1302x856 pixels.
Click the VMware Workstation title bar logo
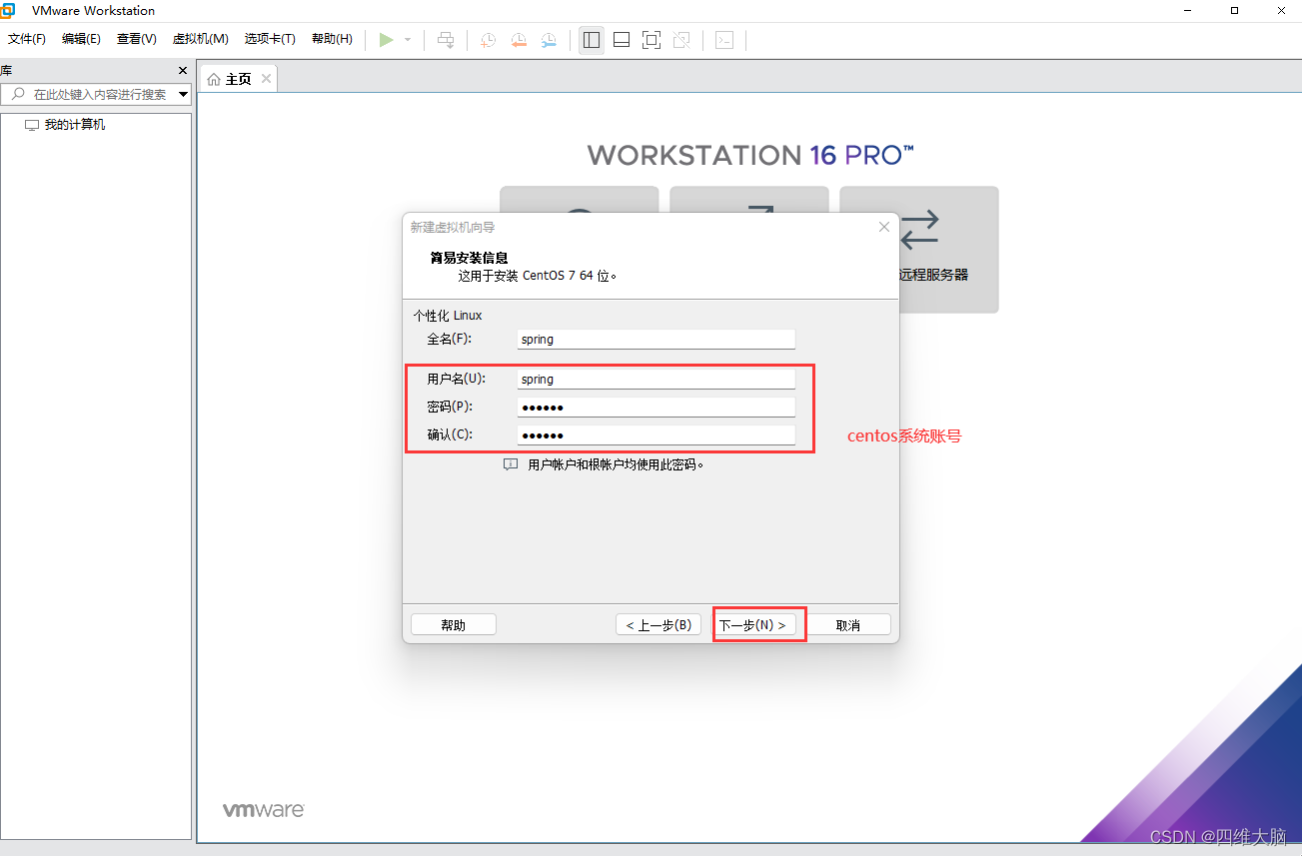pyautogui.click(x=8, y=11)
